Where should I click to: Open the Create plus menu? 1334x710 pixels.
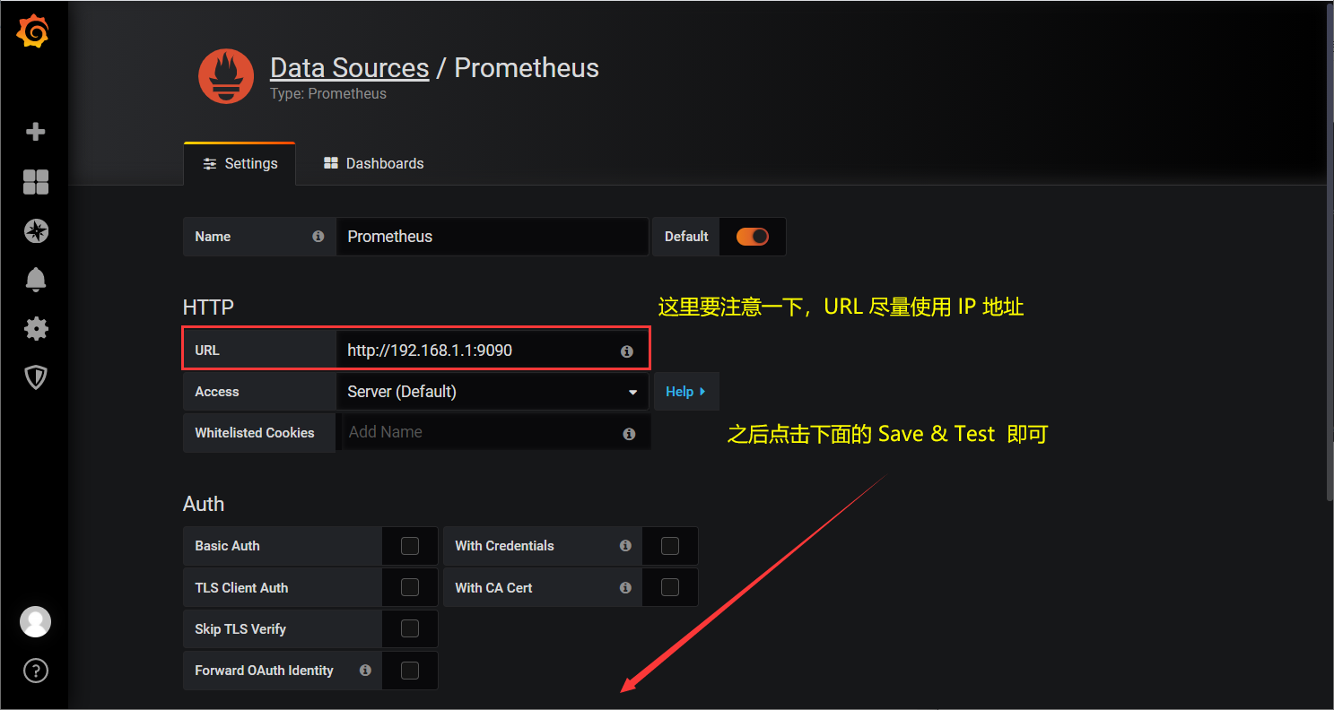(36, 133)
